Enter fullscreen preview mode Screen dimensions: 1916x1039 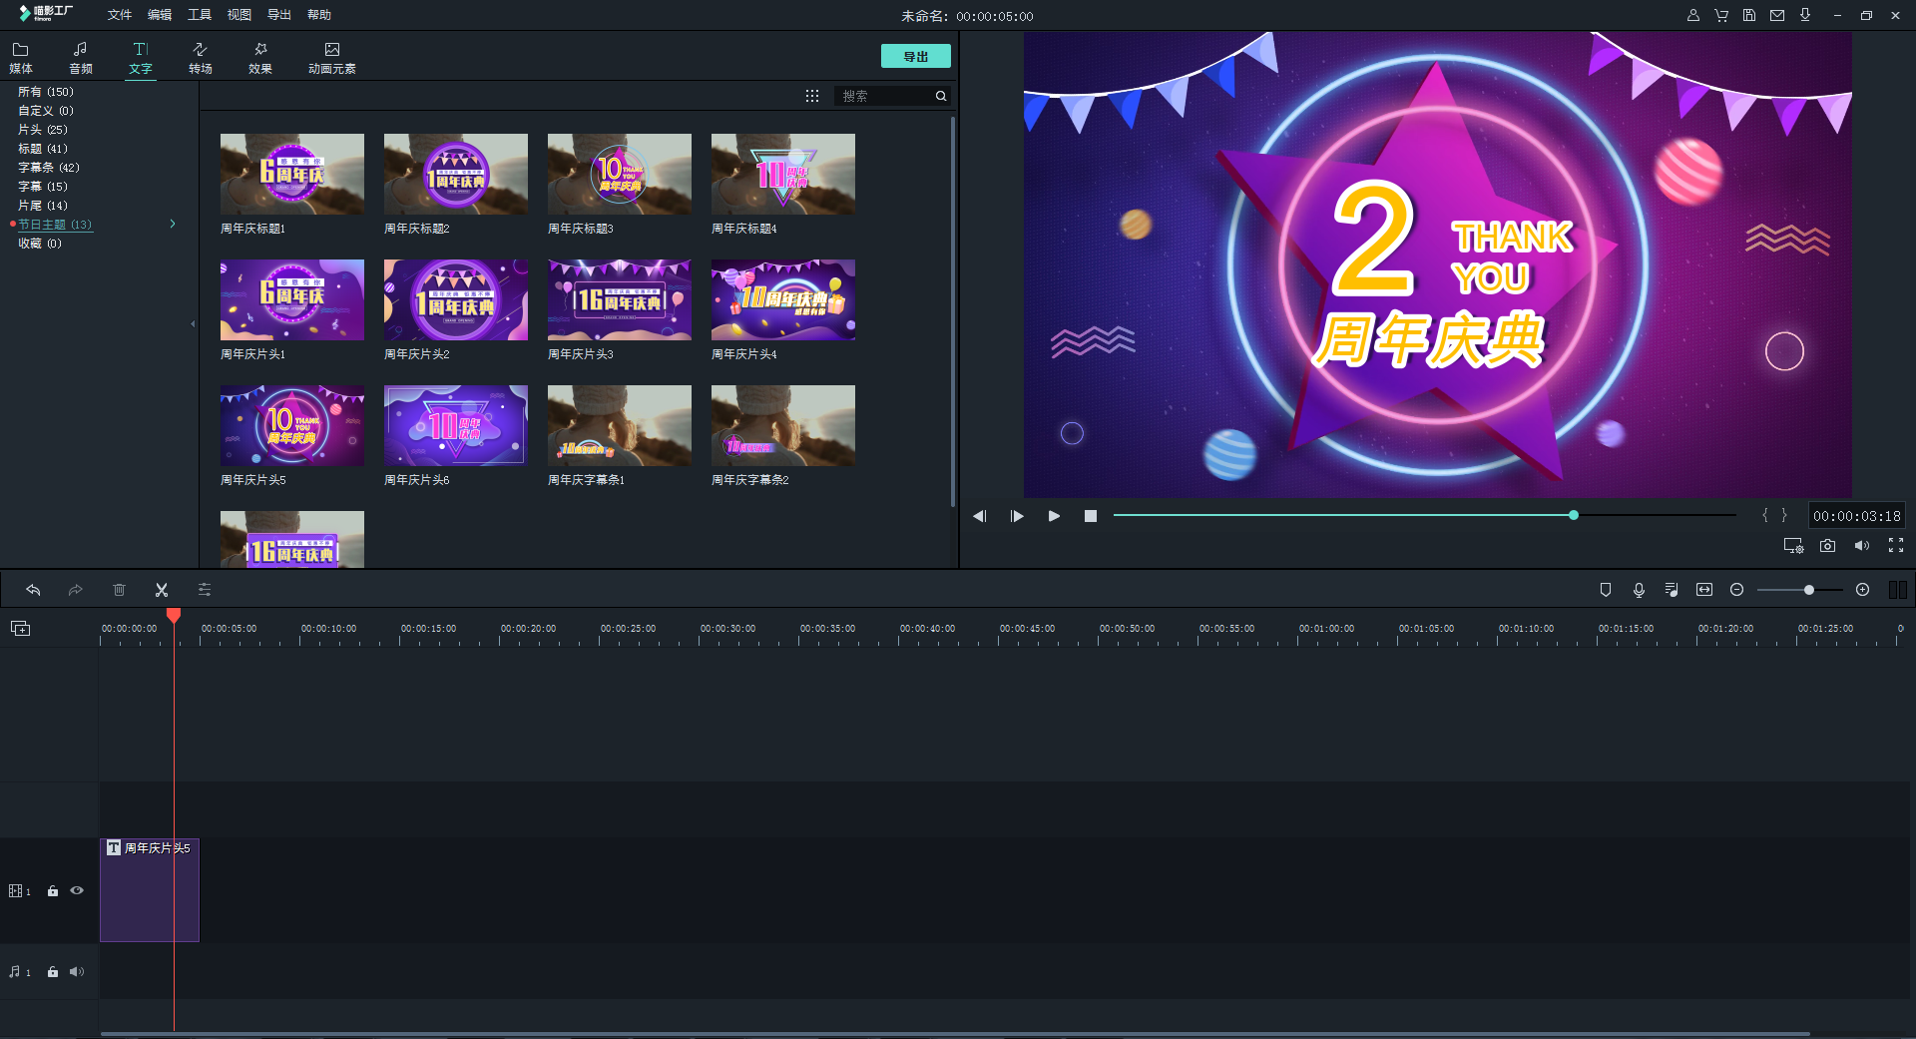pyautogui.click(x=1895, y=545)
